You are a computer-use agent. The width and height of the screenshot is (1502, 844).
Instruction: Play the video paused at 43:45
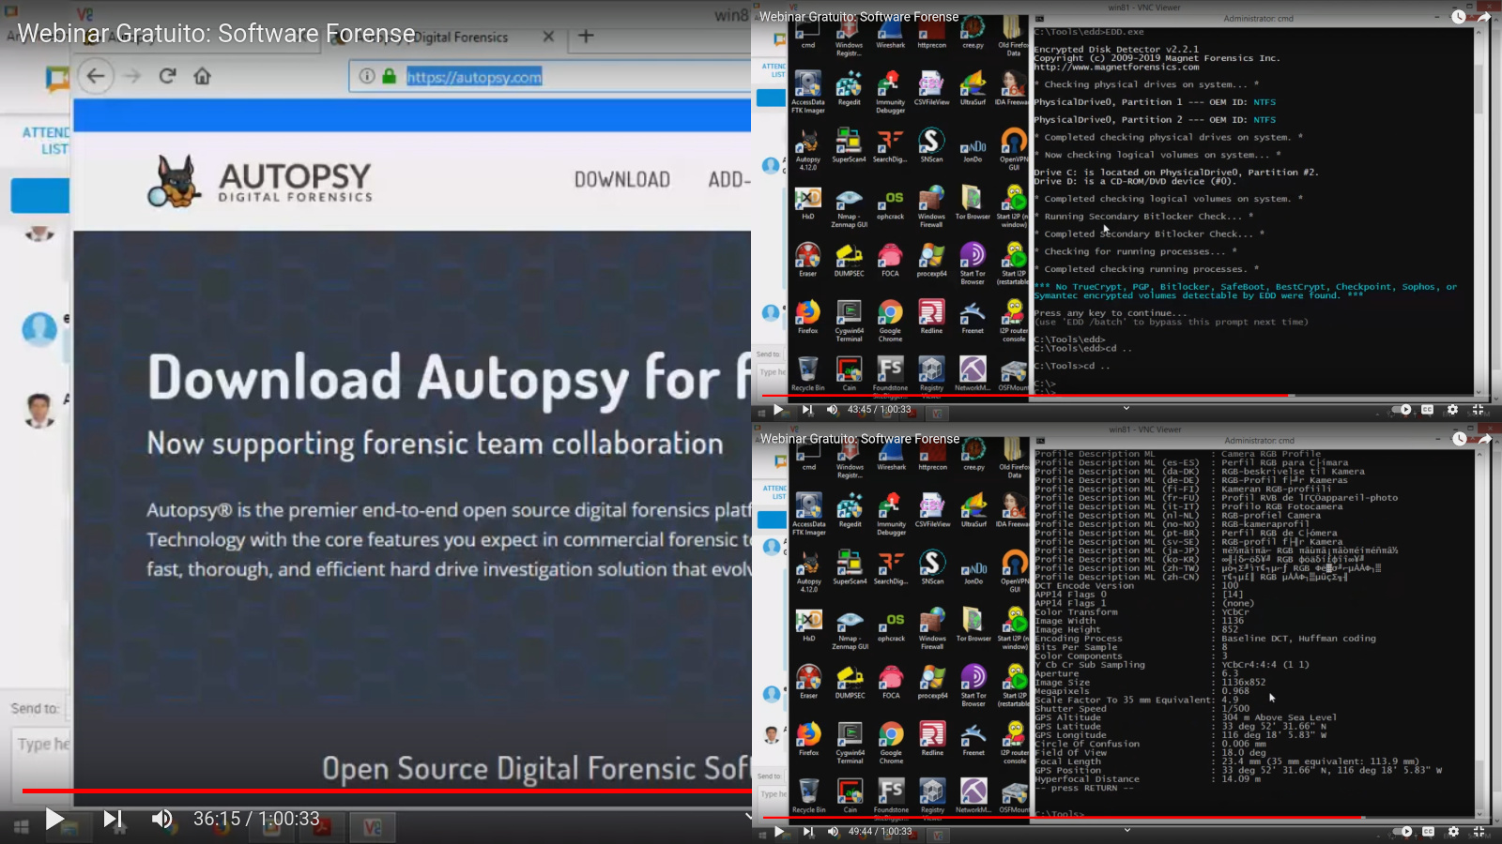click(x=778, y=410)
